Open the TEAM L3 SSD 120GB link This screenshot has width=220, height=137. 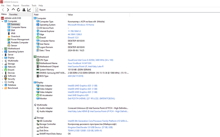tap(85, 131)
